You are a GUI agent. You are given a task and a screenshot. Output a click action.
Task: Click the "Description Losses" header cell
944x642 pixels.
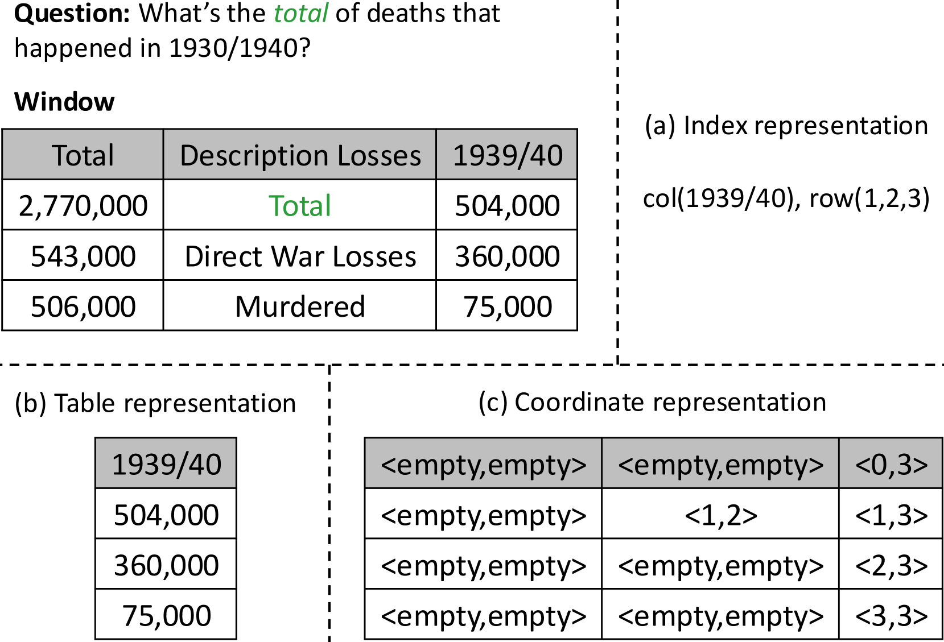(300, 155)
